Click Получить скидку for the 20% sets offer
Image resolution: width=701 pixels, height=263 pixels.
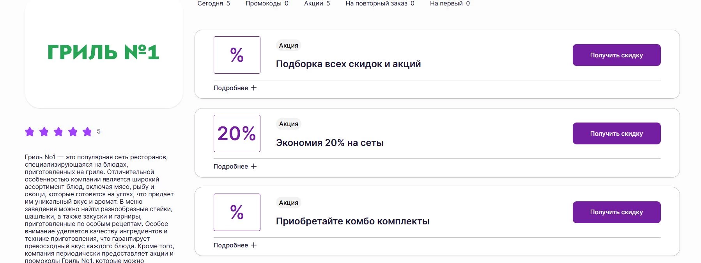(616, 133)
